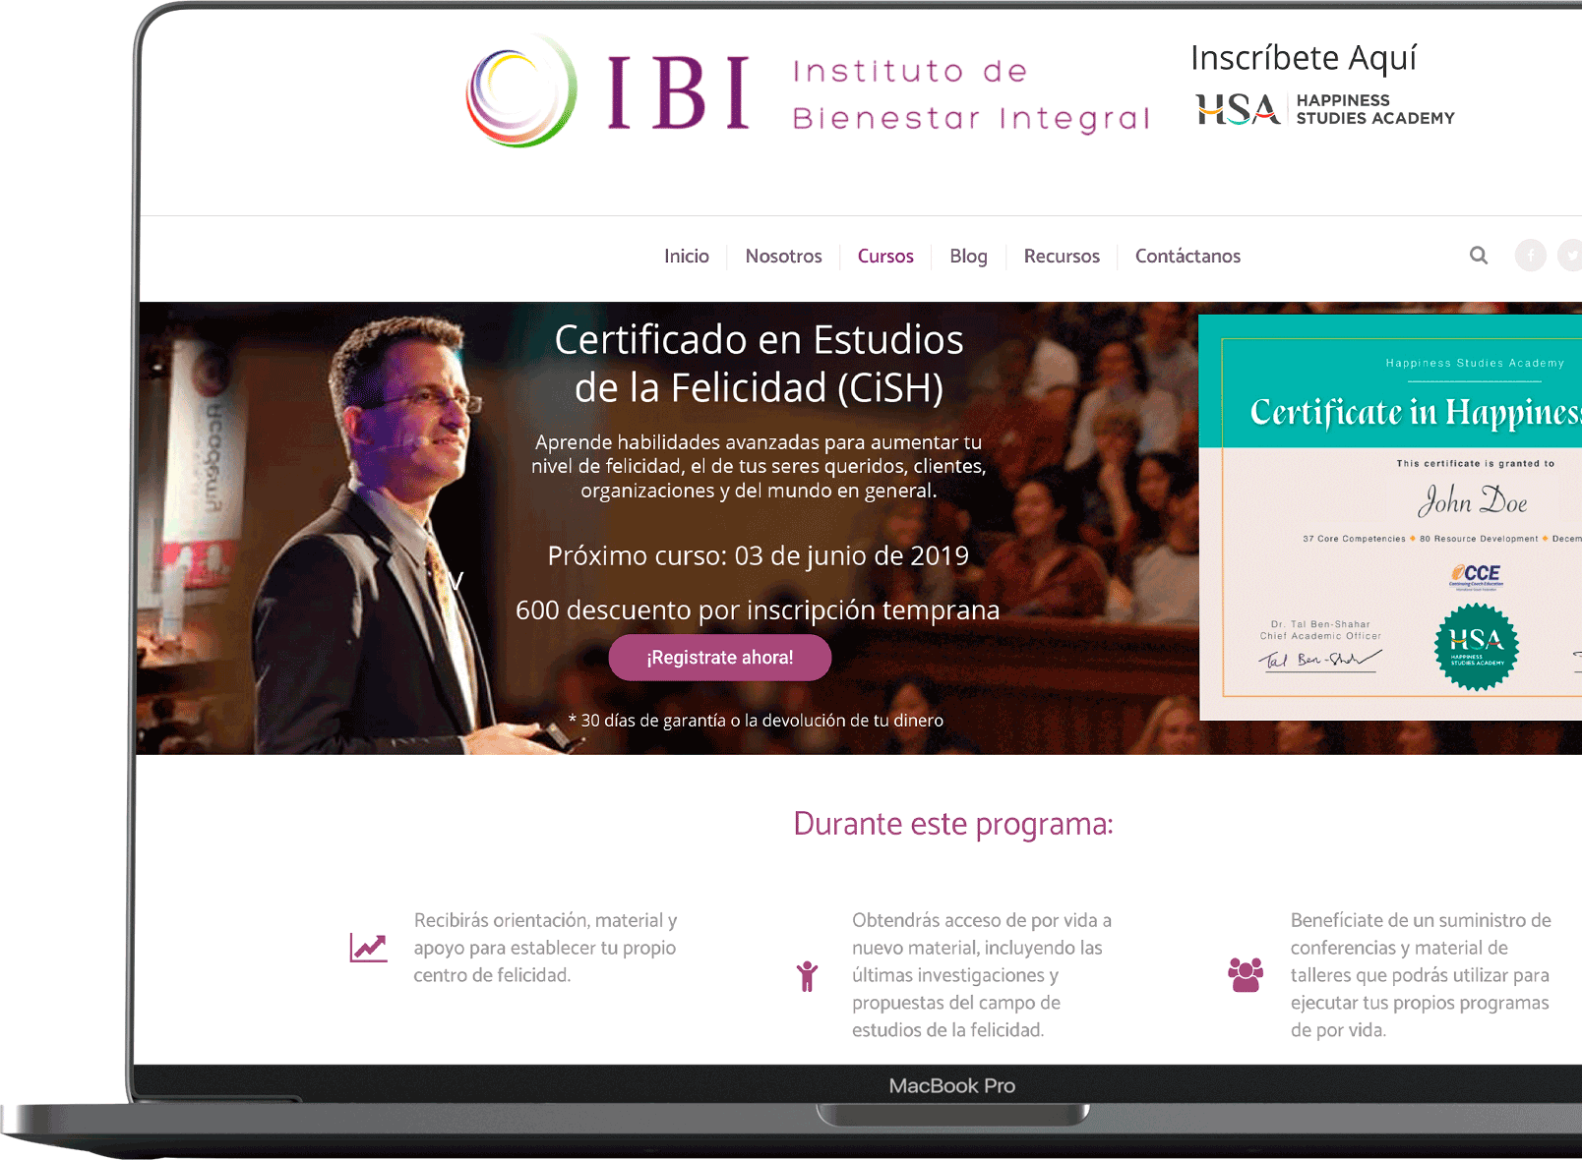Open the Blog menu item

[968, 257]
